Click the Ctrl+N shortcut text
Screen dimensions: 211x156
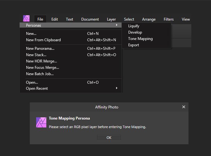[93, 34]
